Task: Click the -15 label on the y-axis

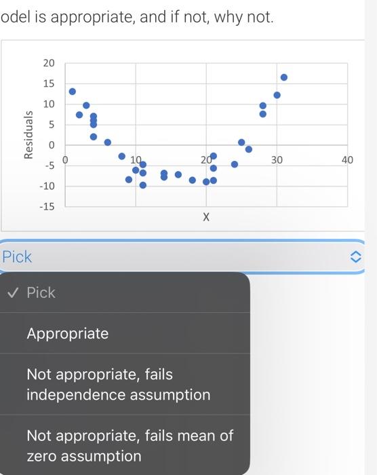Action: pos(47,206)
